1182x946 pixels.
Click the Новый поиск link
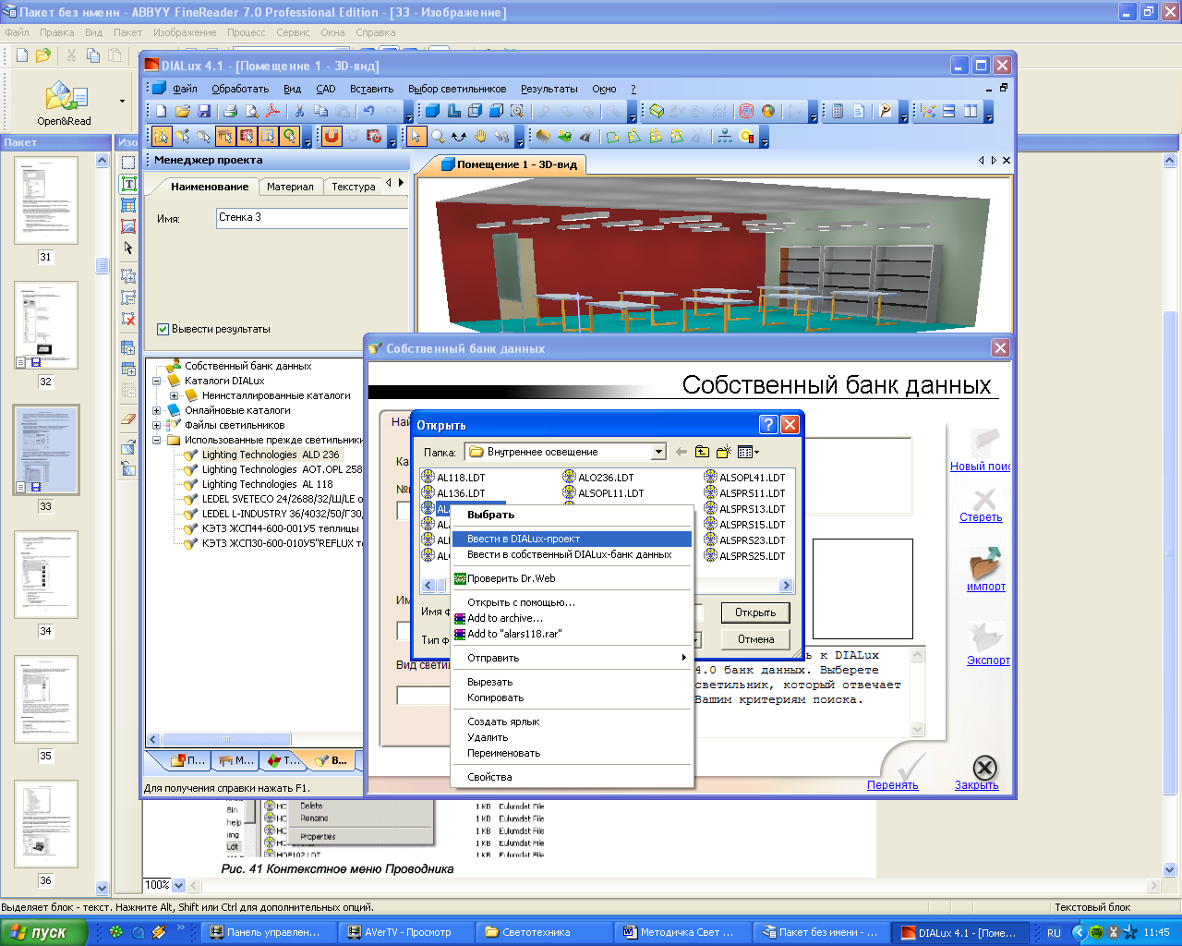pyautogui.click(x=980, y=467)
